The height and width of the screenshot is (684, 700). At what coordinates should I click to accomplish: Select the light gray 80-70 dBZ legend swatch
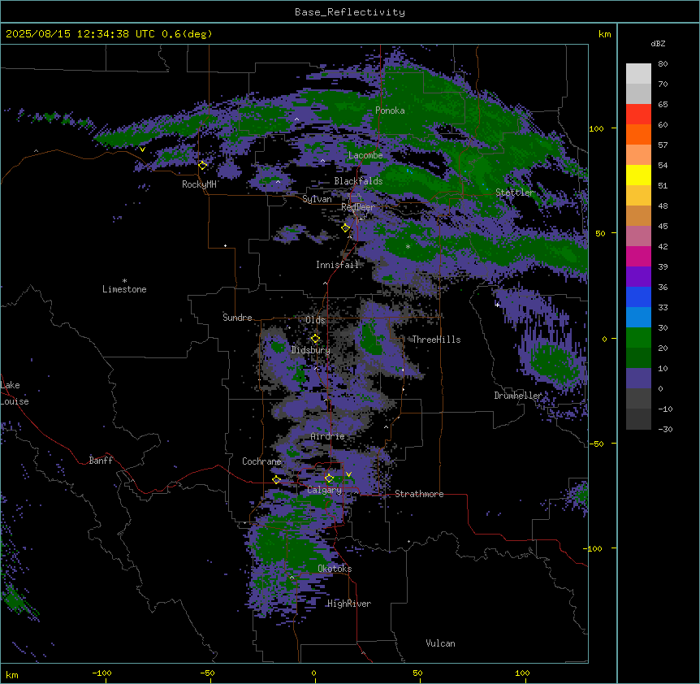point(638,74)
